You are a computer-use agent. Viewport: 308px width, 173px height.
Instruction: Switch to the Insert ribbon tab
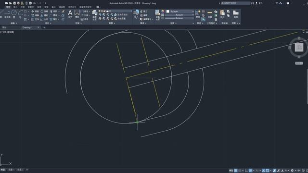click(x=15, y=7)
